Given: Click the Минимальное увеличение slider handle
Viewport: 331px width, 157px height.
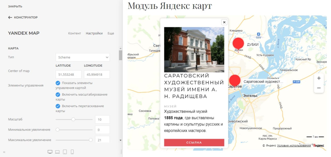Looking at the screenshot, I should click(57, 130).
